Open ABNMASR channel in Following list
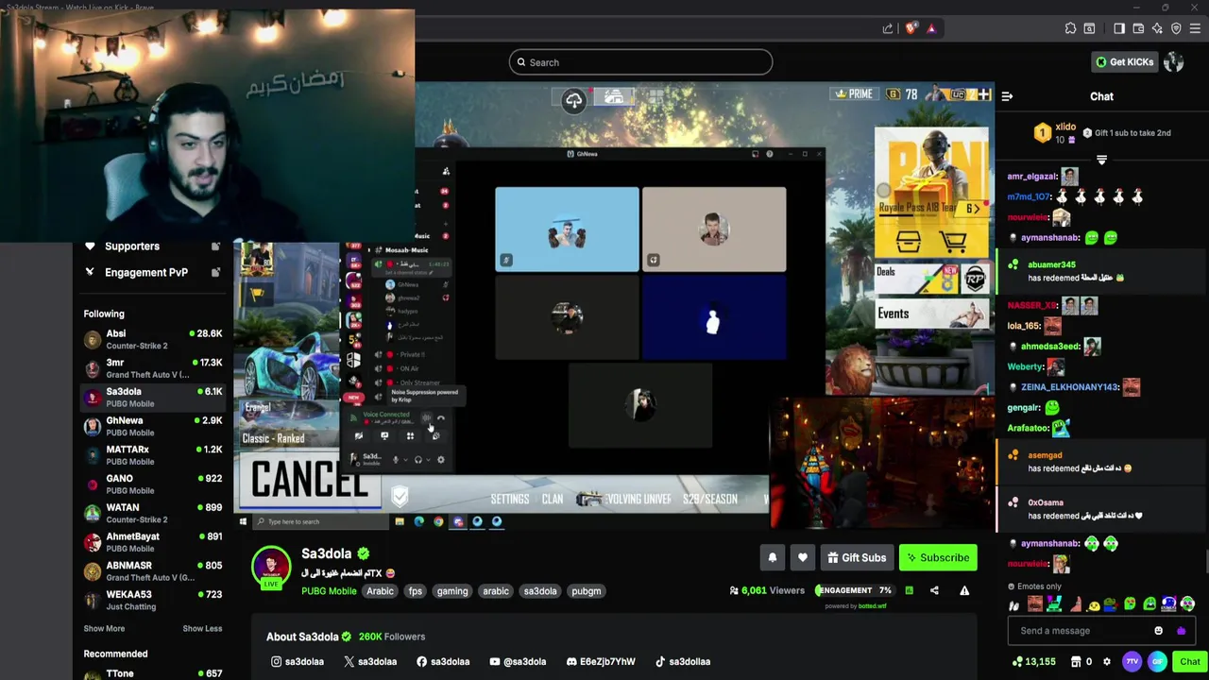This screenshot has width=1209, height=680. click(x=151, y=571)
